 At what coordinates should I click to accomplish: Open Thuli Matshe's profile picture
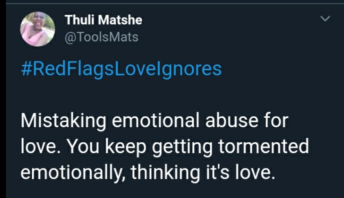point(37,29)
